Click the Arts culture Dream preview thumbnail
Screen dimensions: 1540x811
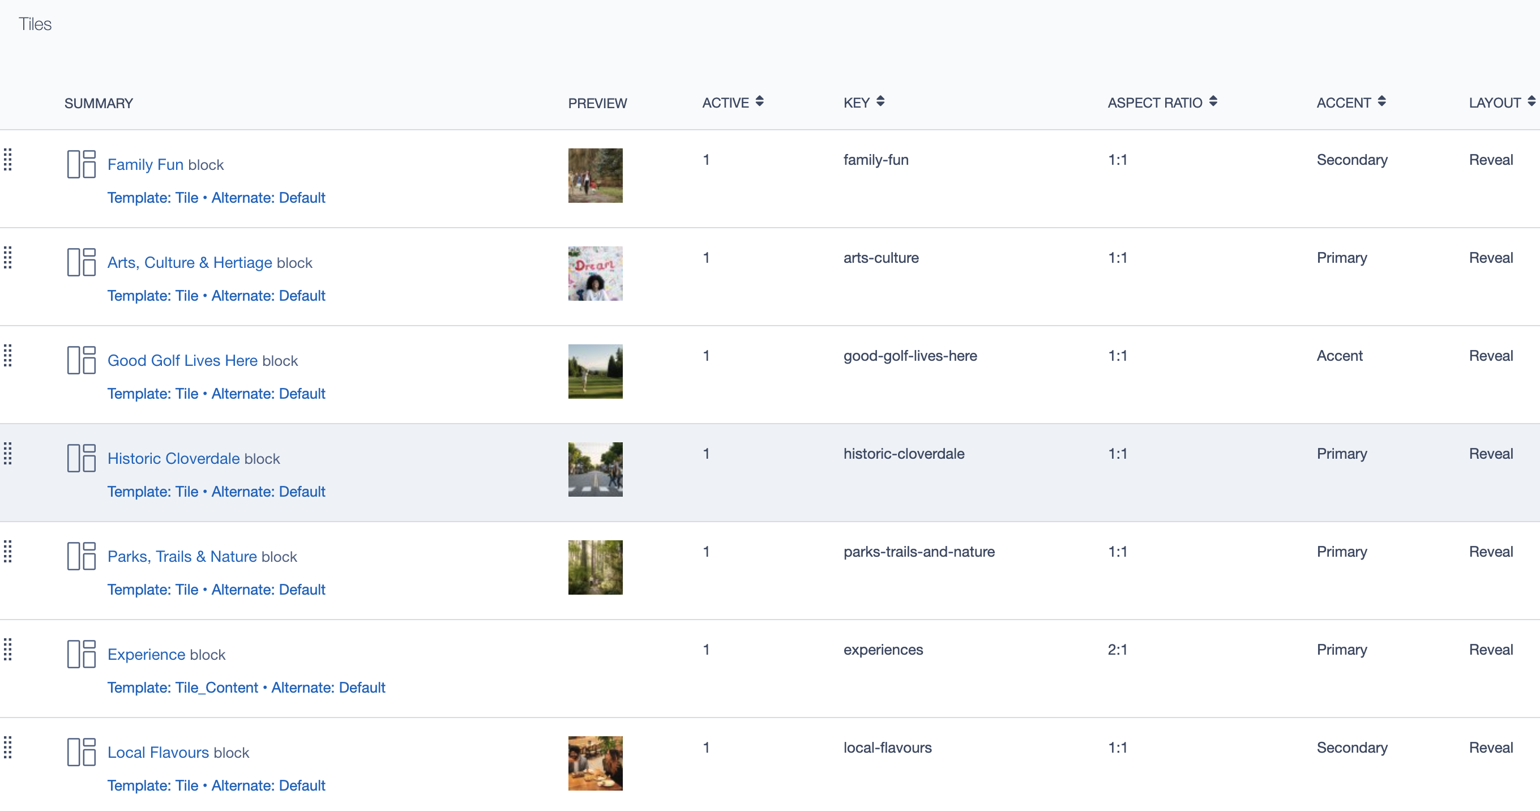(595, 274)
